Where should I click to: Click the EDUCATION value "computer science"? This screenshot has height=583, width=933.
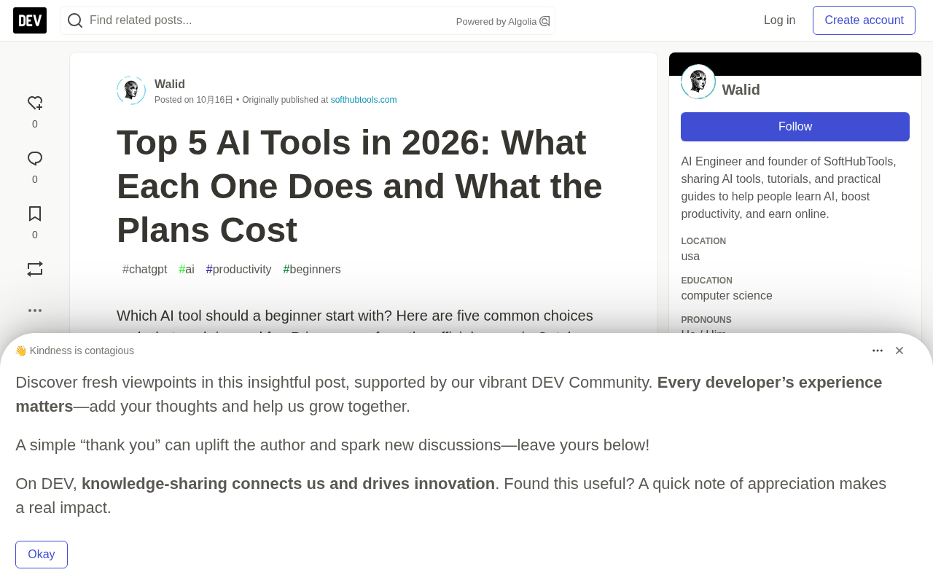[727, 296]
